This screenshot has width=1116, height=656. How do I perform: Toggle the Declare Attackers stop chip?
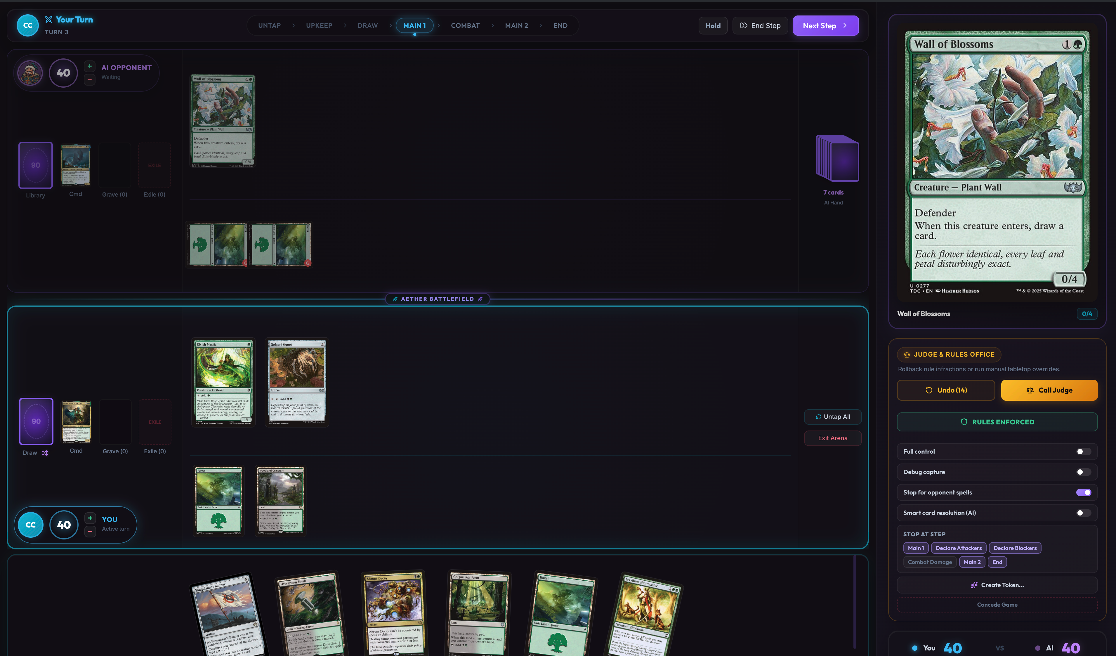pyautogui.click(x=958, y=548)
